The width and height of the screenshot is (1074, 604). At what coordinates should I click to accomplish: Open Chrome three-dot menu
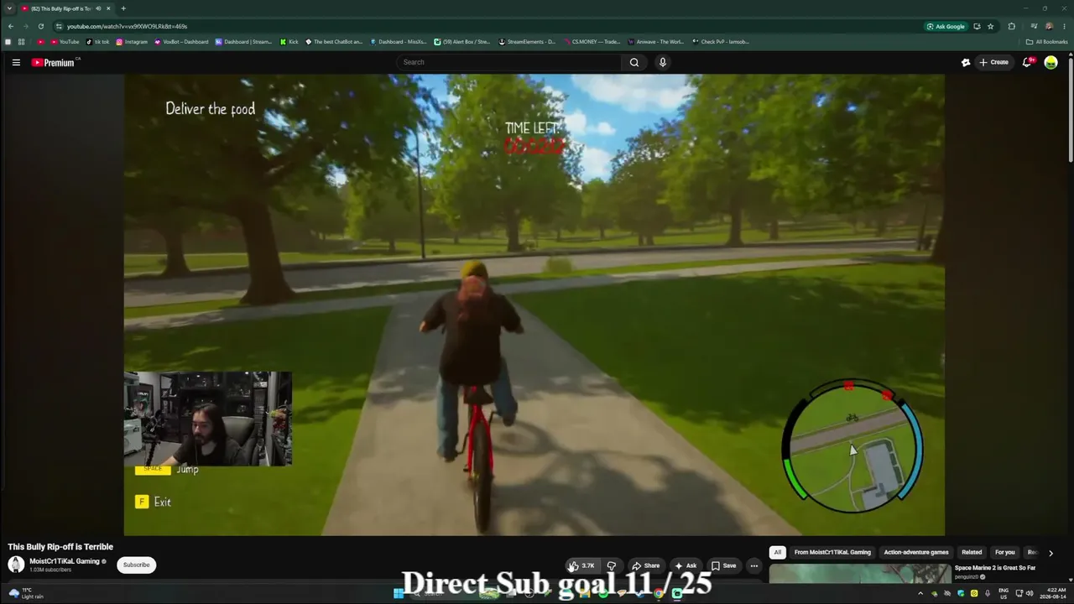click(1064, 26)
